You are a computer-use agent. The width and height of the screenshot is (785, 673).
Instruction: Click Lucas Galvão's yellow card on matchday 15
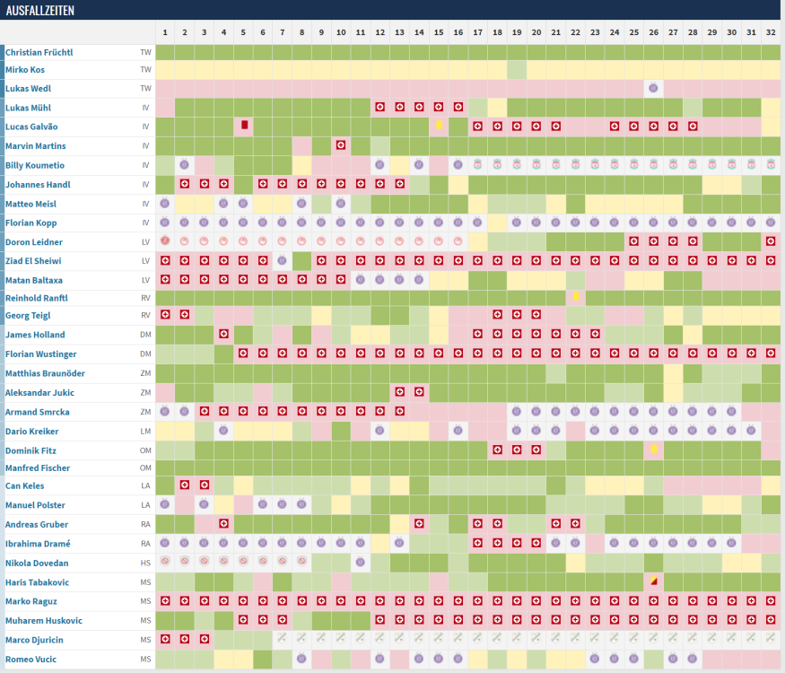pos(440,126)
